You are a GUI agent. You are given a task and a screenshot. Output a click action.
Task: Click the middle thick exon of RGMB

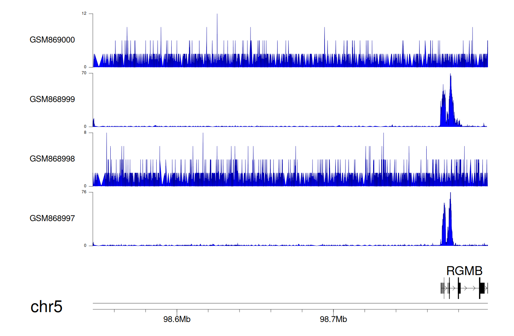coord(459,288)
